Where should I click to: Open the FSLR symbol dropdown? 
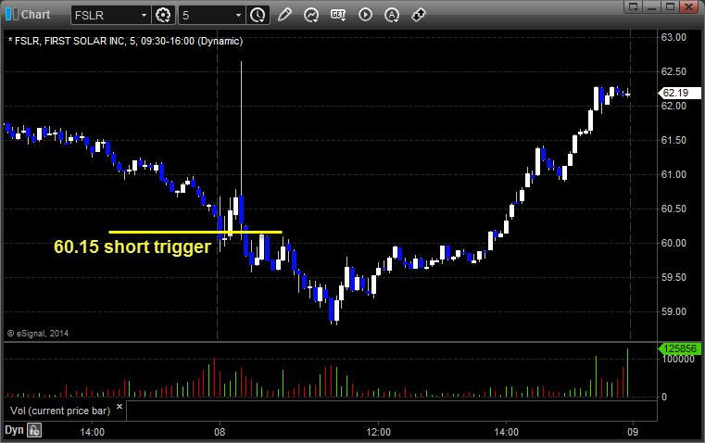pyautogui.click(x=144, y=15)
